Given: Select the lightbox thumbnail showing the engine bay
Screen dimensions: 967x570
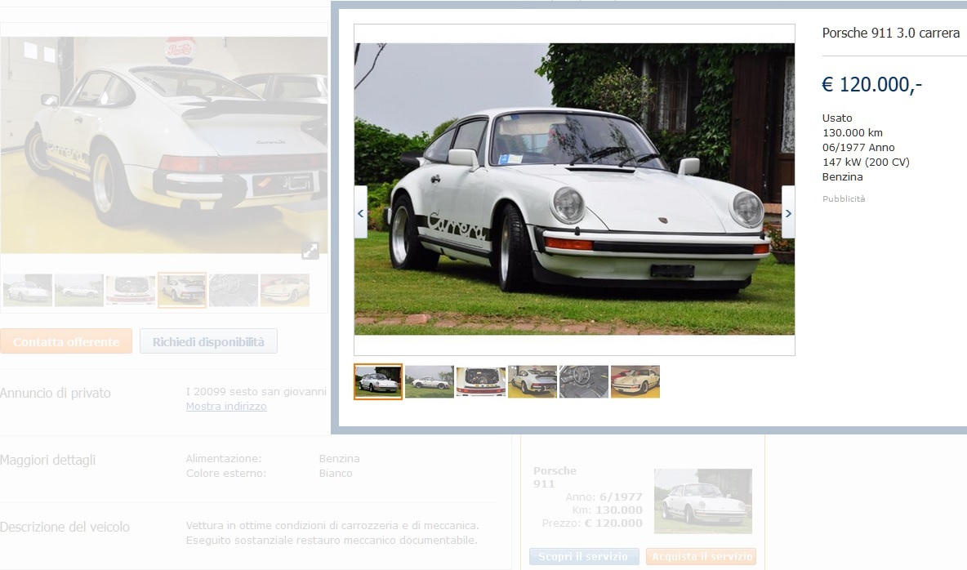Looking at the screenshot, I should click(481, 381).
